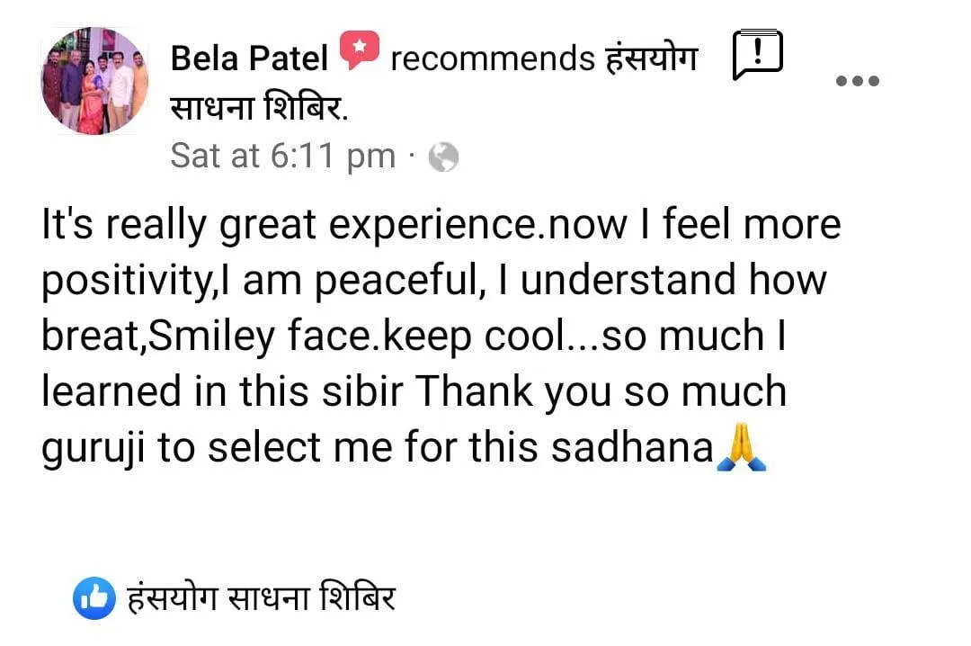This screenshot has width=971, height=646.
Task: Click the red star recommendation badge
Action: (x=359, y=49)
